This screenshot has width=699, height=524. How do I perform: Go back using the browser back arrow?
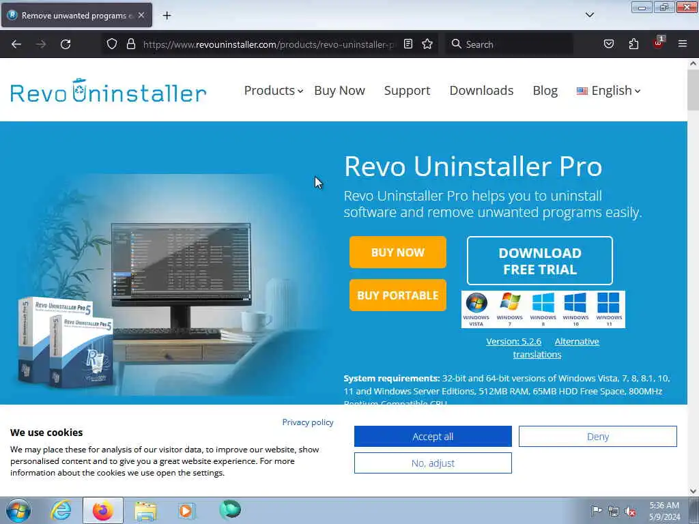(x=16, y=44)
